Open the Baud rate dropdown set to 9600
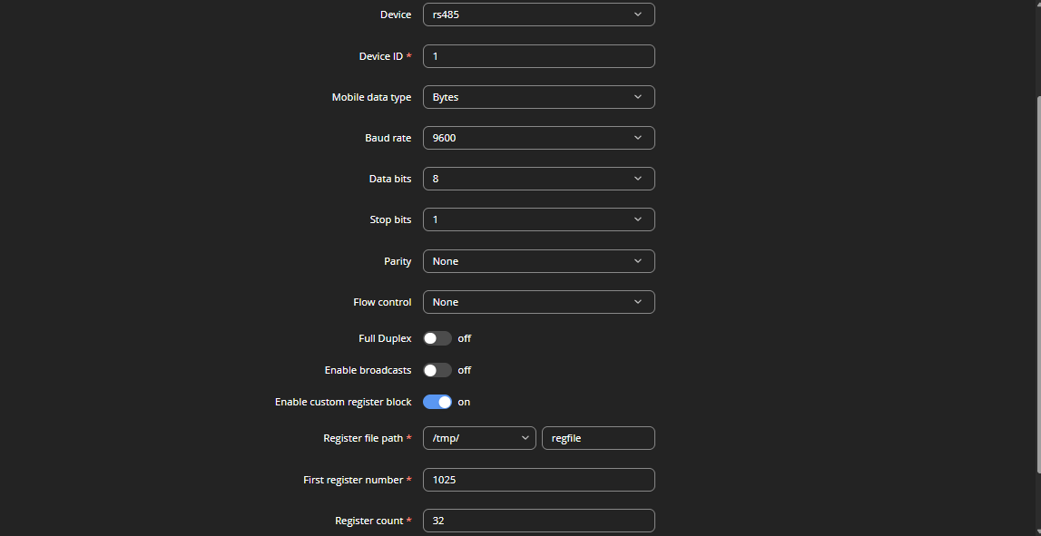 tap(538, 138)
